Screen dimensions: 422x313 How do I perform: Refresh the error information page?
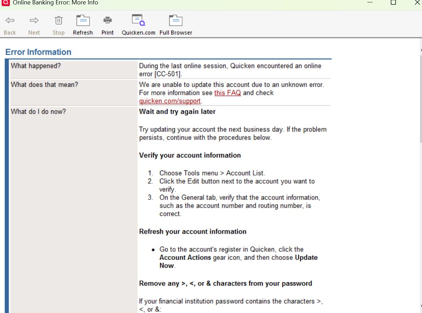83,25
